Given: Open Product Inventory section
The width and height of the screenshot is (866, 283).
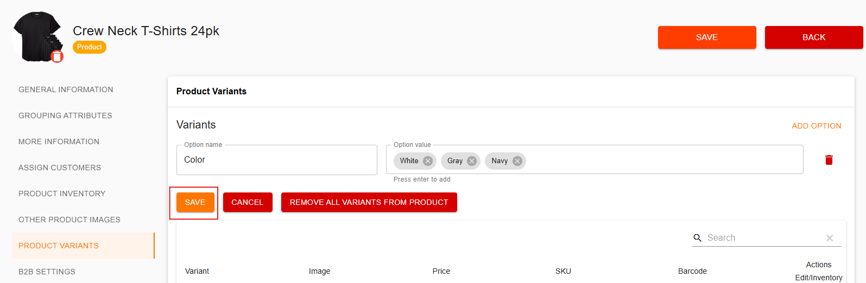Looking at the screenshot, I should [x=62, y=194].
